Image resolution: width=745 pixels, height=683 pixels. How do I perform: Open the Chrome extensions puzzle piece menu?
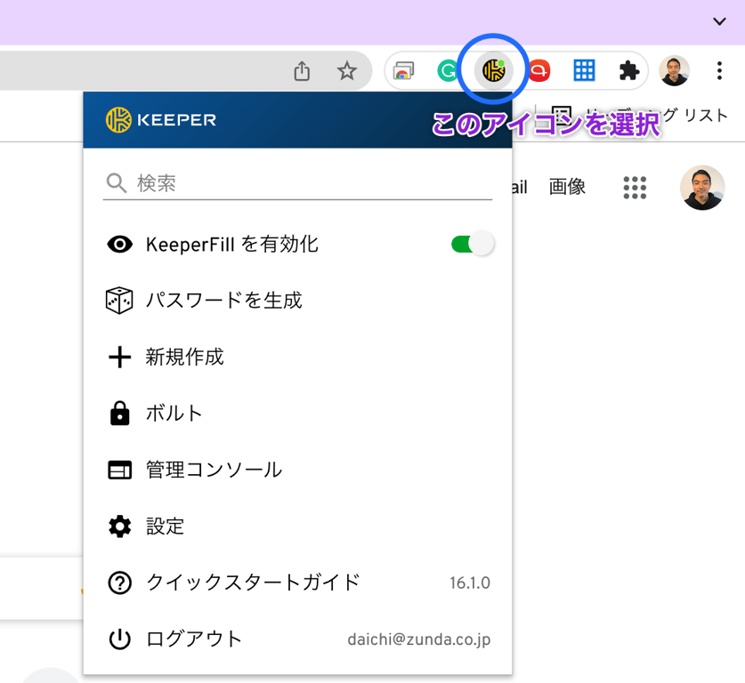pyautogui.click(x=628, y=70)
